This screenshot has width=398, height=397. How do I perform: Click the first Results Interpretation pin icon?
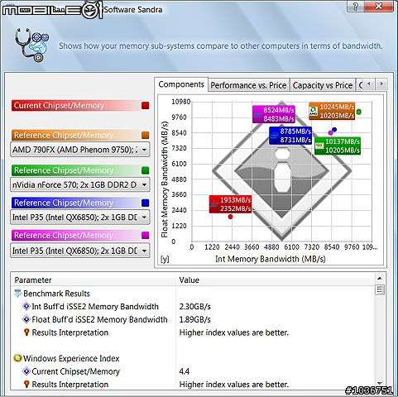pyautogui.click(x=26, y=332)
